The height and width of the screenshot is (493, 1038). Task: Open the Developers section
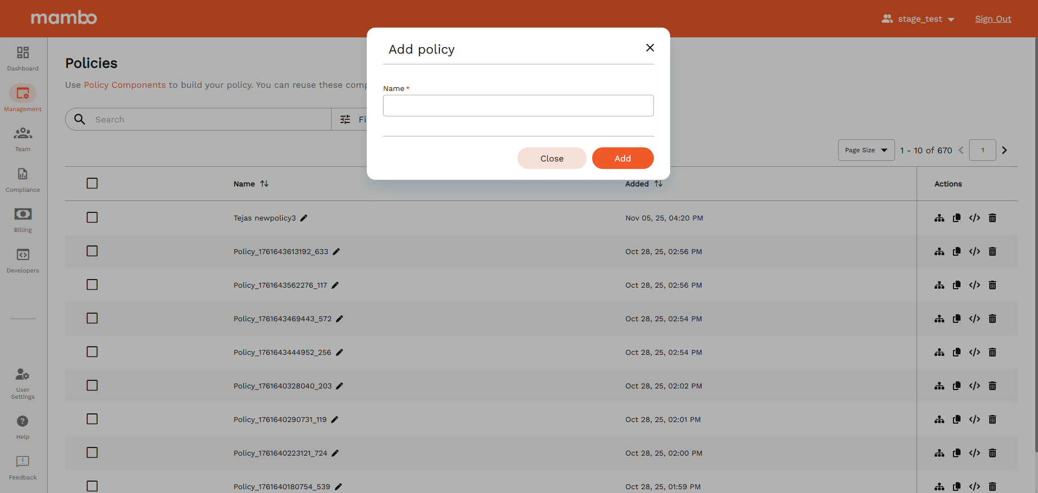tap(22, 260)
